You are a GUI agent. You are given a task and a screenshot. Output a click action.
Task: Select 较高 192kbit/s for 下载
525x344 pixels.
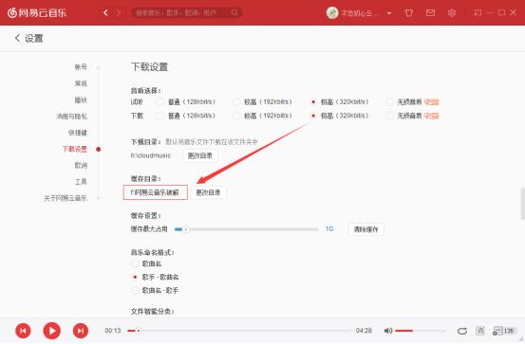236,116
